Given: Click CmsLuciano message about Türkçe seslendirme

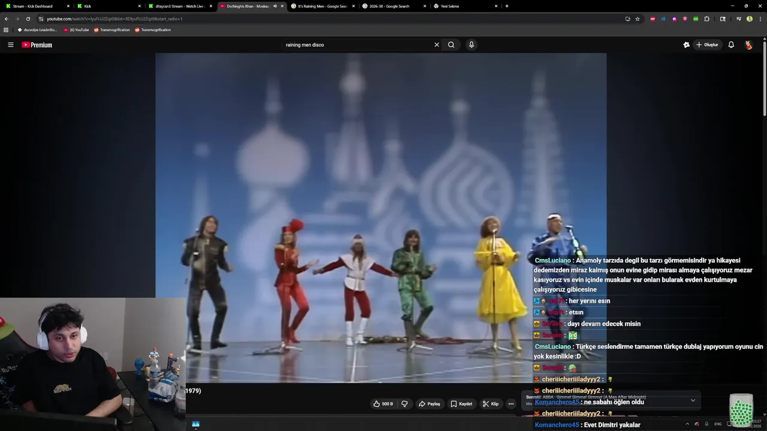Looking at the screenshot, I should pyautogui.click(x=648, y=351).
